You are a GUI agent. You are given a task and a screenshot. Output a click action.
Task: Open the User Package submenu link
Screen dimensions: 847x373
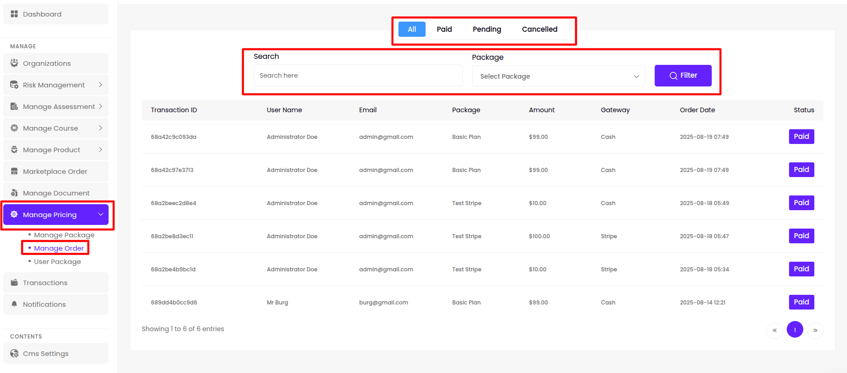click(x=58, y=262)
